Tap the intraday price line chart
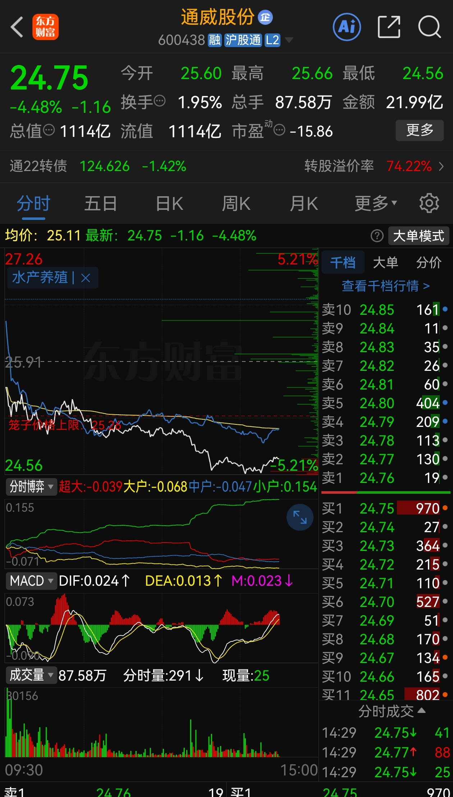The height and width of the screenshot is (797, 453). [x=161, y=361]
